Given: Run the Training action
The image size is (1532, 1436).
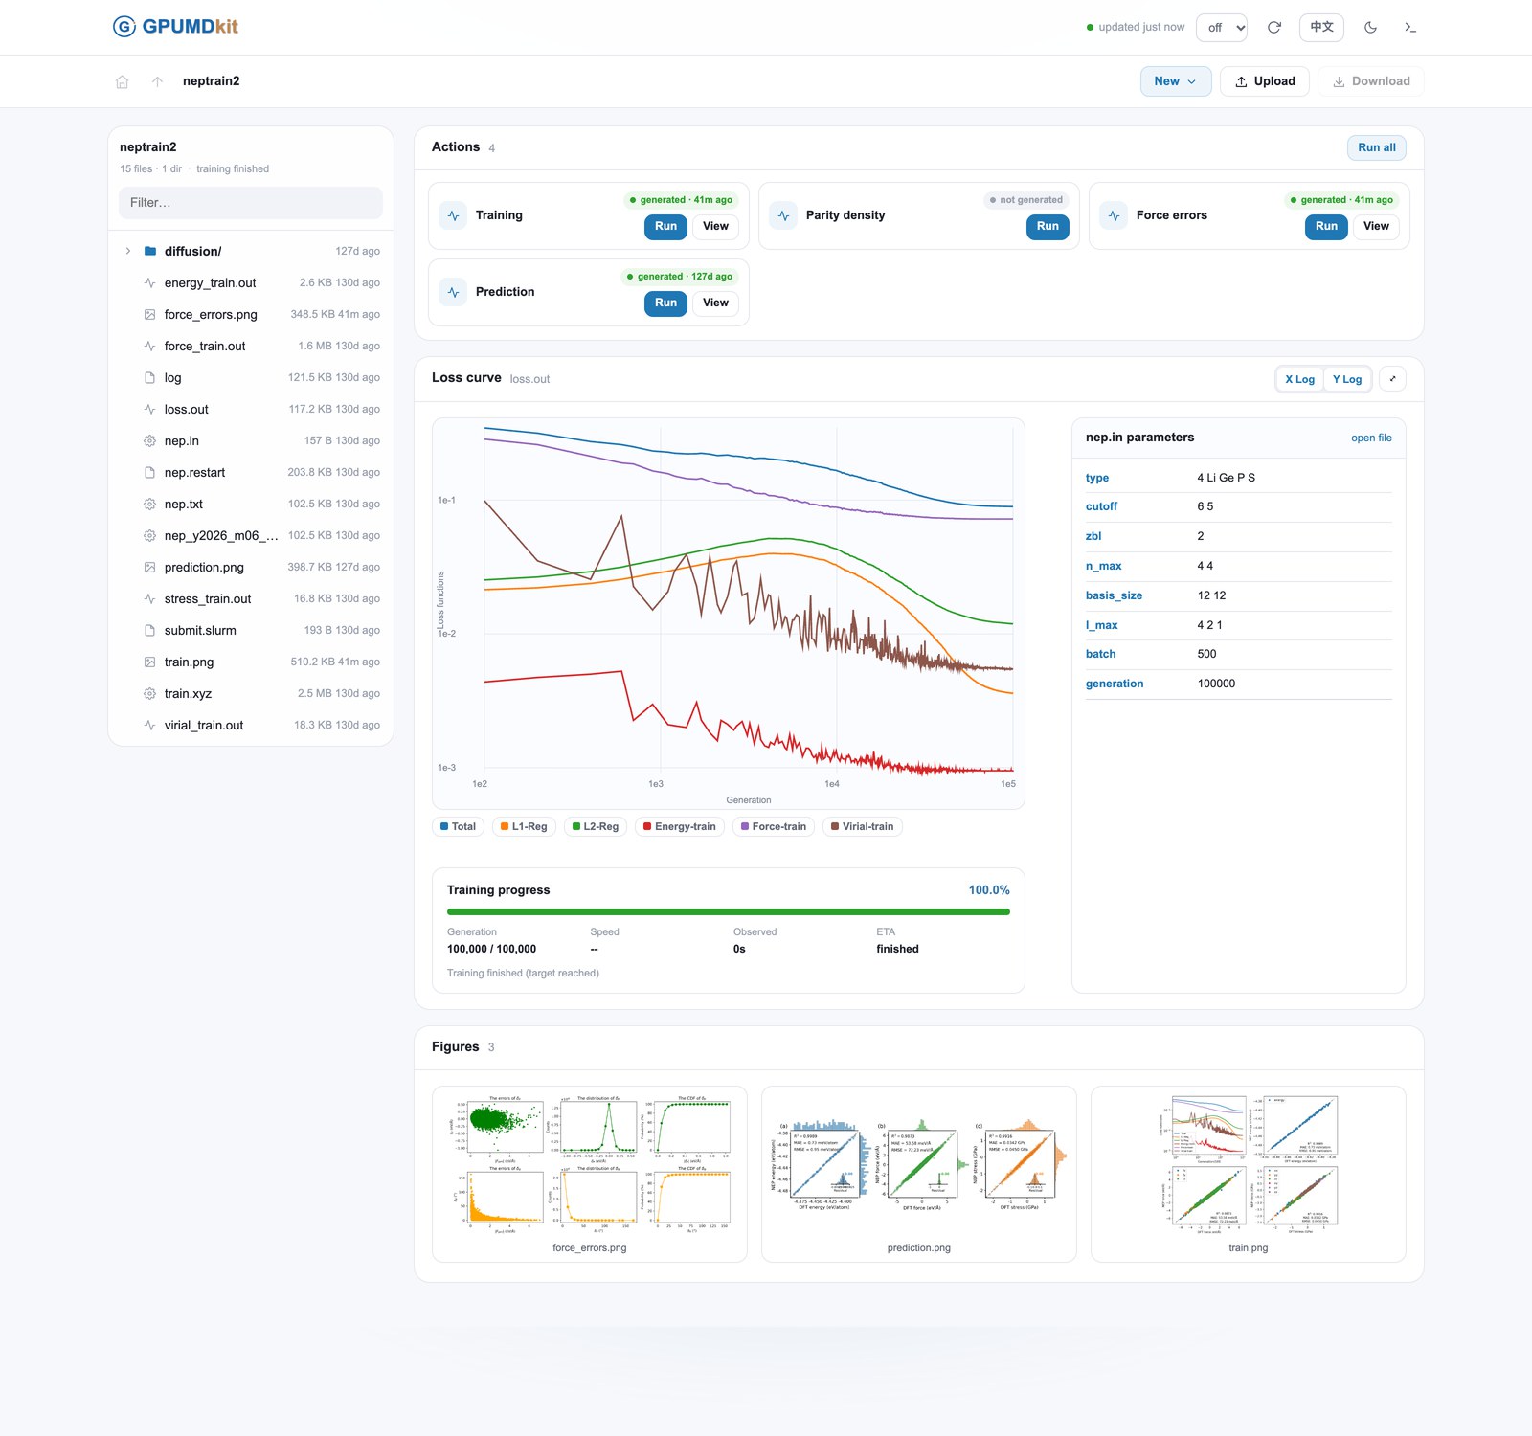Looking at the screenshot, I should (665, 226).
